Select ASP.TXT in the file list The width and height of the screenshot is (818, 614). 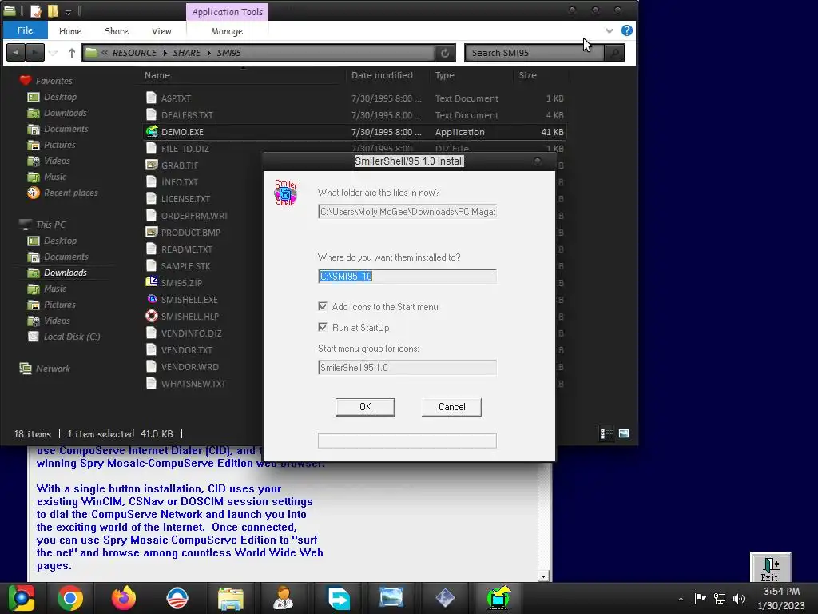tap(176, 98)
